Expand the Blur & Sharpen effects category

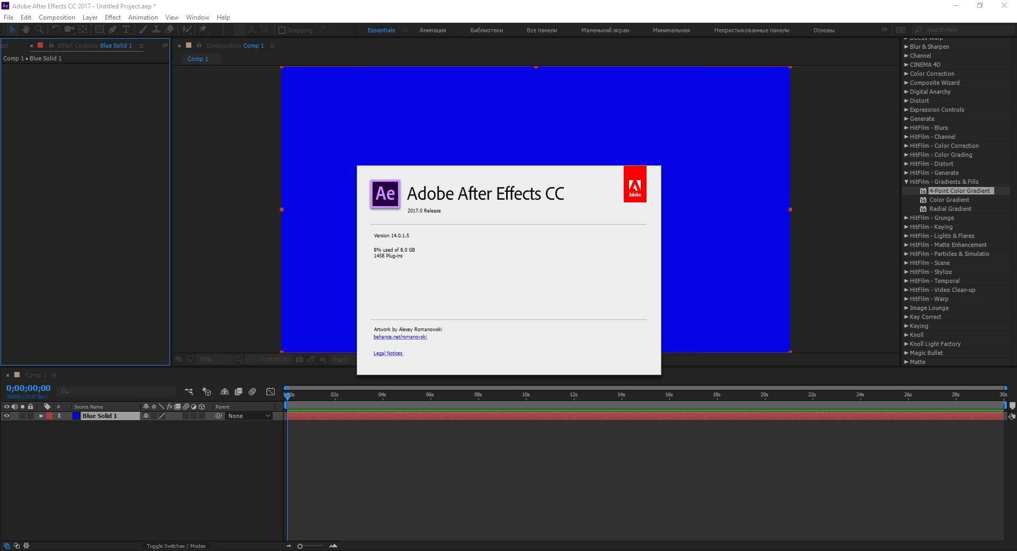coord(906,47)
